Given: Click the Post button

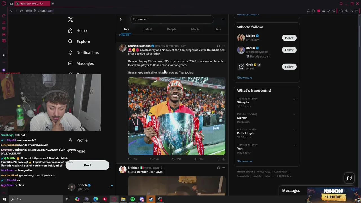Looking at the screenshot, I should (87, 165).
